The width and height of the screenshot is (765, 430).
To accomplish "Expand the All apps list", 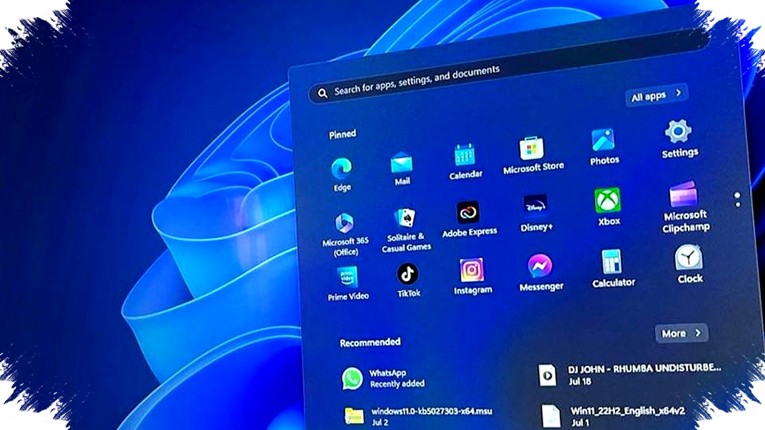I will pyautogui.click(x=656, y=94).
